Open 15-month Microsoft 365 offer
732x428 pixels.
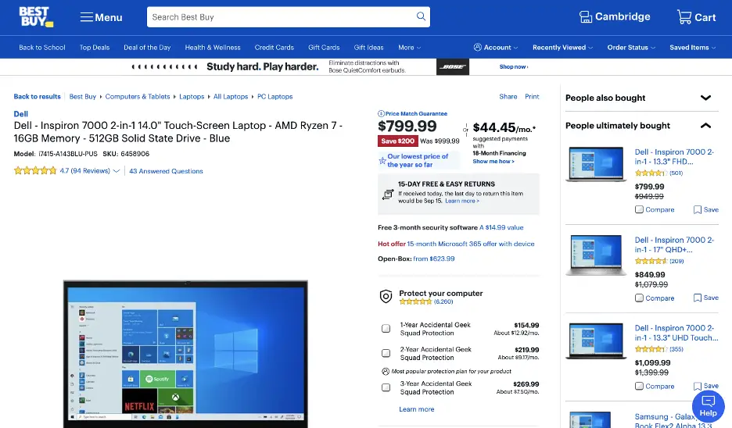click(471, 244)
